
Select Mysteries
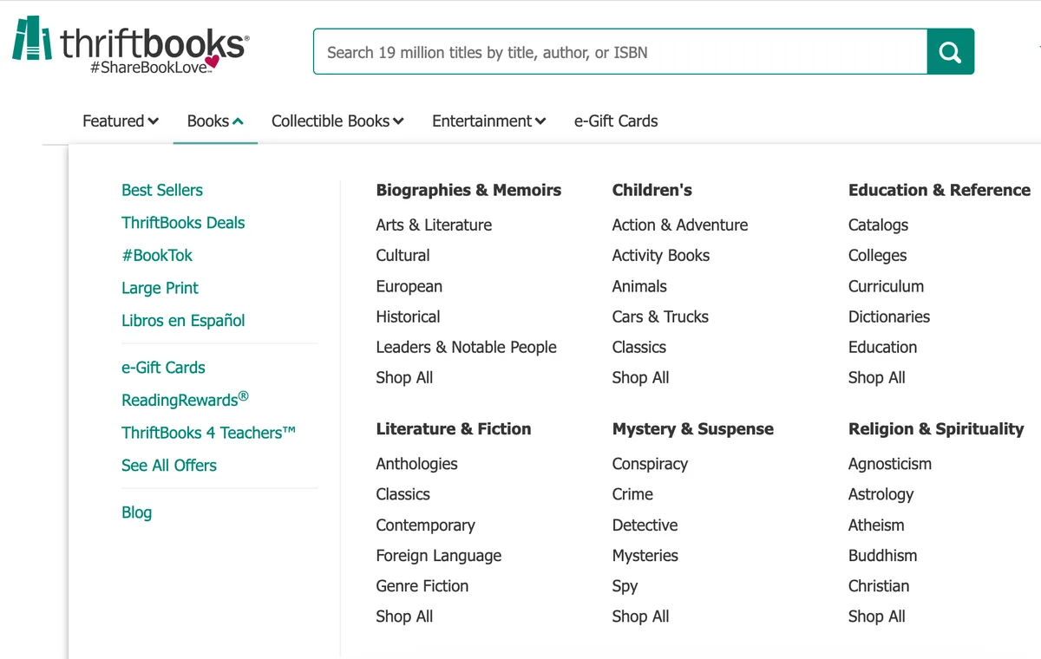point(645,556)
